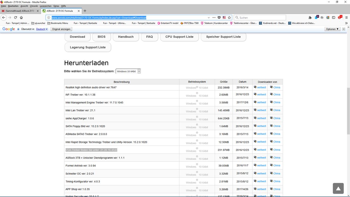This screenshot has width=350, height=197.
Task: Open the BIOS section button
Action: coord(101,37)
